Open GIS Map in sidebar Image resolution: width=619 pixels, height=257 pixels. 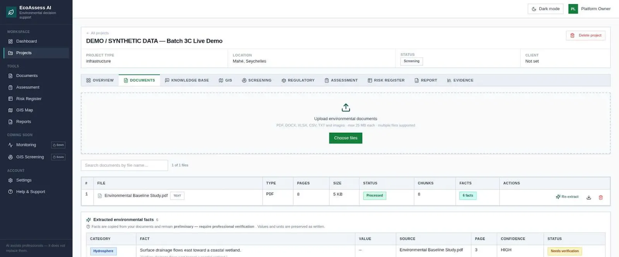[36, 110]
